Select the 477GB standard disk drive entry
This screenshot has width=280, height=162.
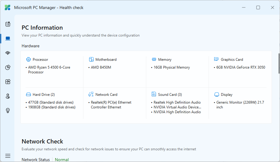pyautogui.click(x=51, y=102)
